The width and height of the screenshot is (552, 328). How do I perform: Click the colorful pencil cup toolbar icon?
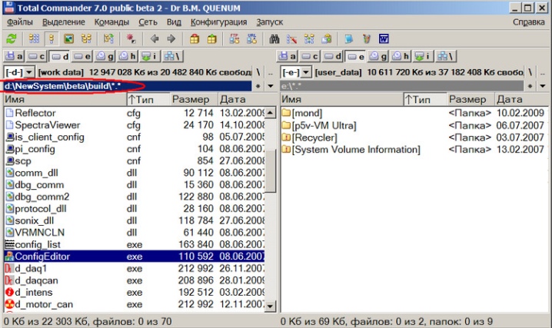367,38
